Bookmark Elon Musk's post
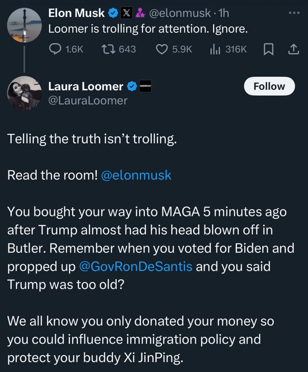Screen dimensions: 308x372 (268, 49)
